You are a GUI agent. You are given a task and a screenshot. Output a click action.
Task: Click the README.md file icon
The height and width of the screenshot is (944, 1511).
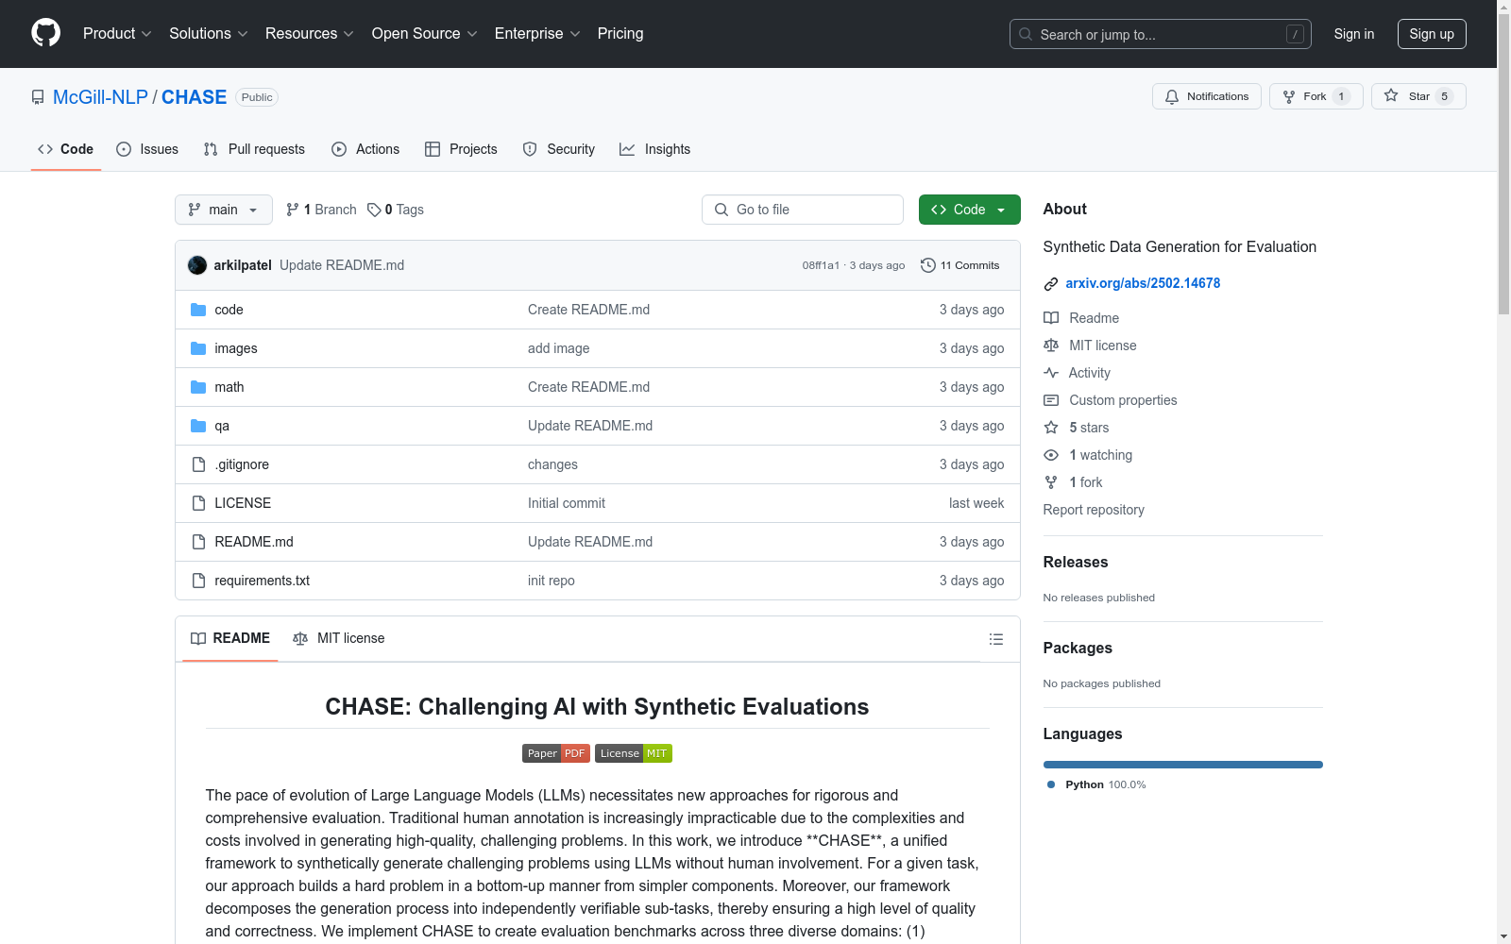198,542
